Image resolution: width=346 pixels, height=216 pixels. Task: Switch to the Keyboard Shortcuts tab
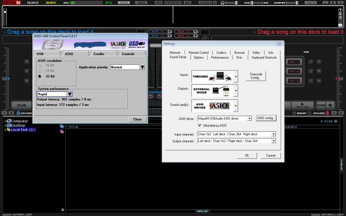264,57
